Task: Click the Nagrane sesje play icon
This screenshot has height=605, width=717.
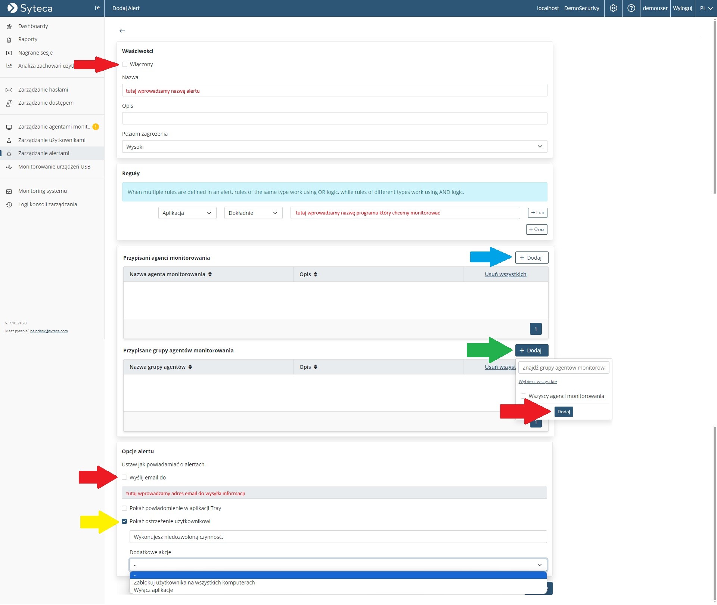Action: pyautogui.click(x=9, y=53)
